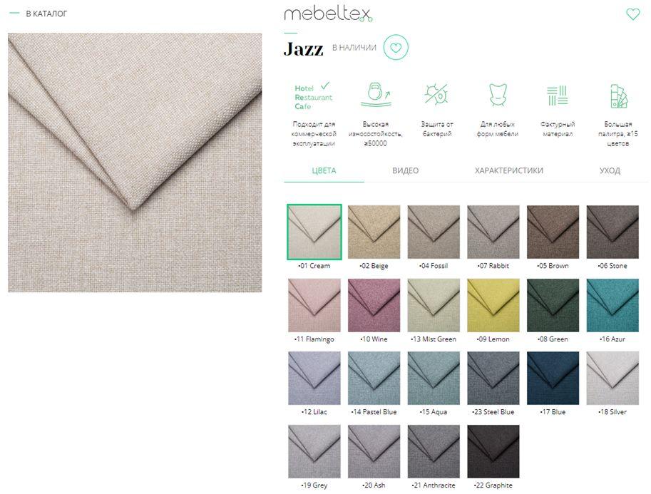Switch to the ВИДЕО tab
The width and height of the screenshot is (651, 494).
point(405,170)
